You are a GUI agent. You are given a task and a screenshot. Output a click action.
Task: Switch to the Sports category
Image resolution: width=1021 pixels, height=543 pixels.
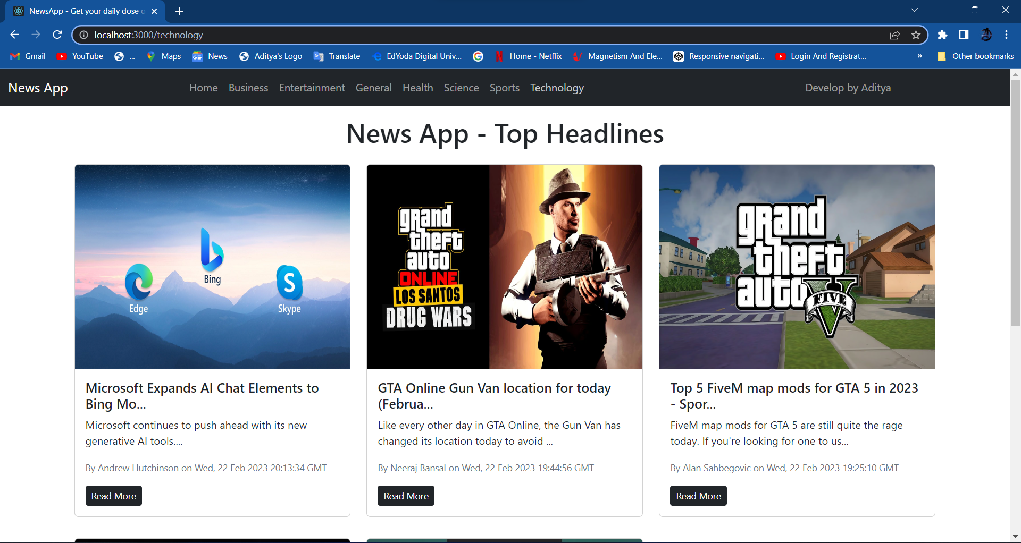(x=504, y=88)
